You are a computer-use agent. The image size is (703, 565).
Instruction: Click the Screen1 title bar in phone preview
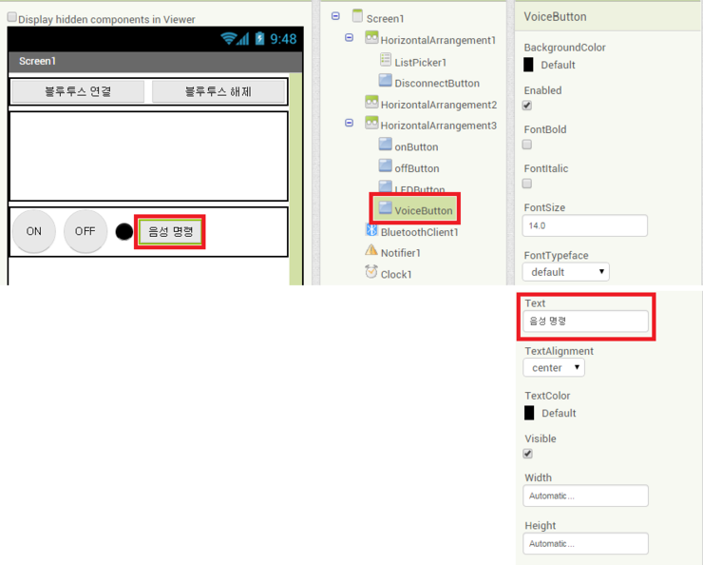pos(156,62)
